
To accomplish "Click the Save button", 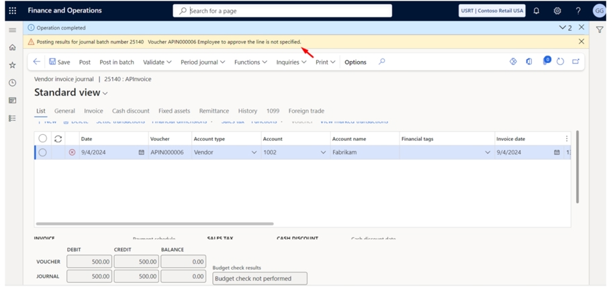I will tap(60, 62).
